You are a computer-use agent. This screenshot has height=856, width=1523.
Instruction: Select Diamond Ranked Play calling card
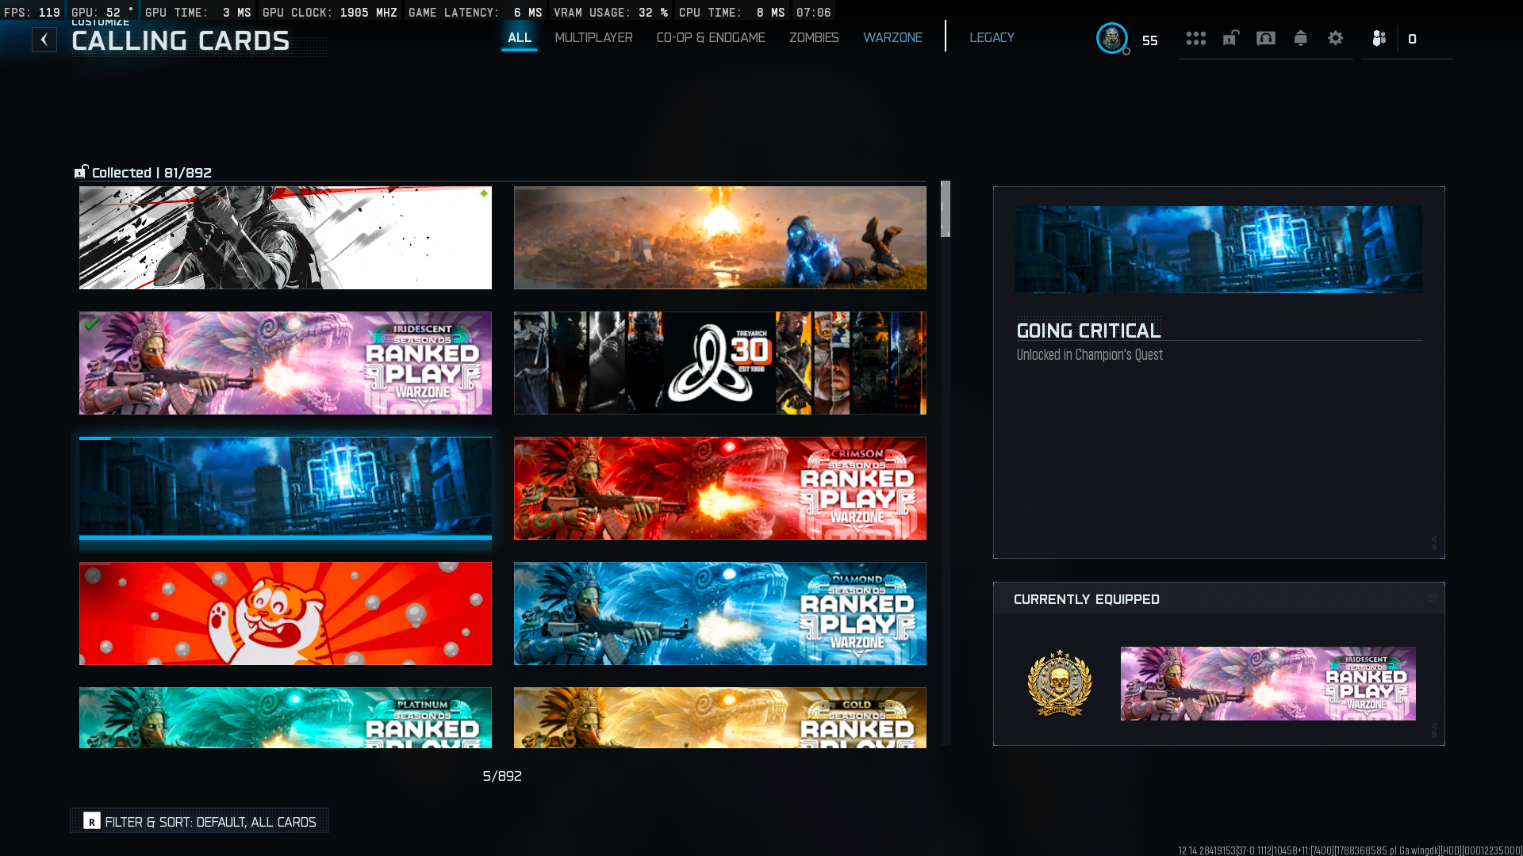720,613
